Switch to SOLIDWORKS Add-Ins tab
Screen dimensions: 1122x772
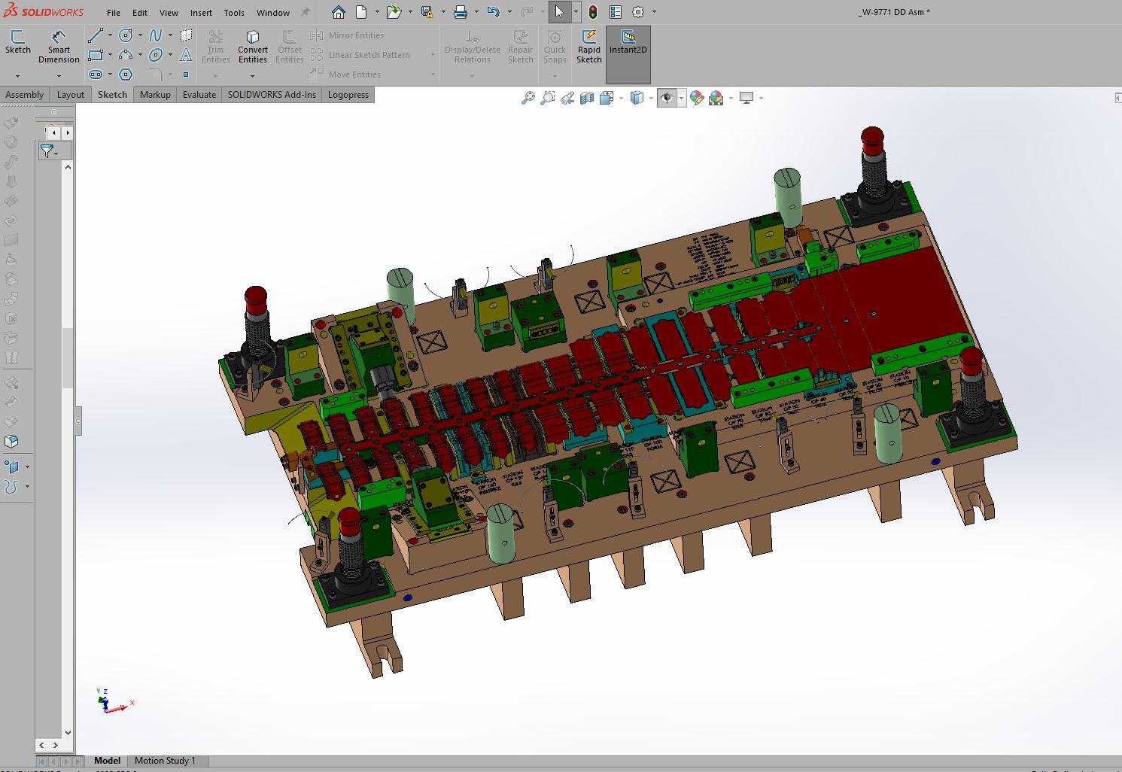[272, 95]
